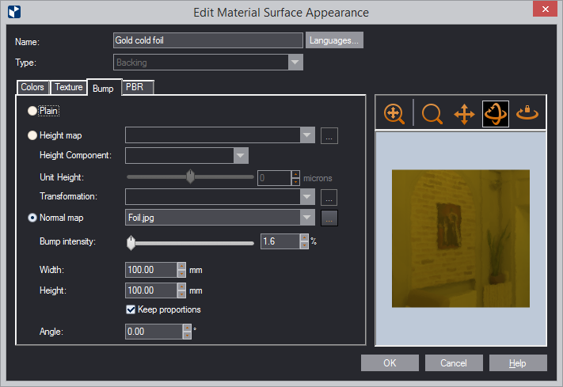Click the Bump intensity slider handle

(x=131, y=243)
